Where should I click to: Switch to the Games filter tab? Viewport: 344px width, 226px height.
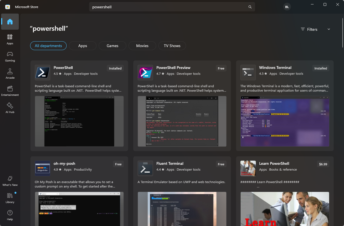click(112, 46)
